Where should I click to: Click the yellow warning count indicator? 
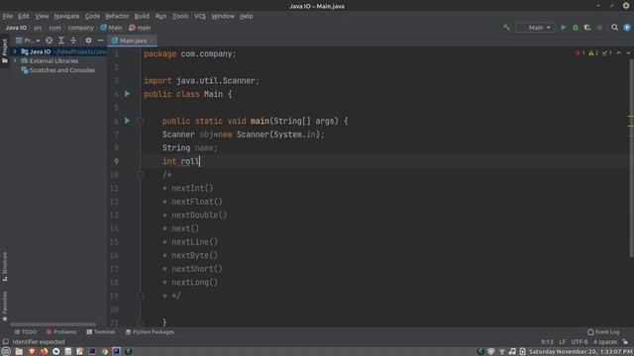point(593,52)
